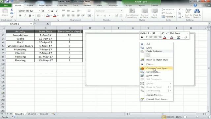Click the Microsoft Excel Help question icon

pyautogui.click(x=195, y=5)
